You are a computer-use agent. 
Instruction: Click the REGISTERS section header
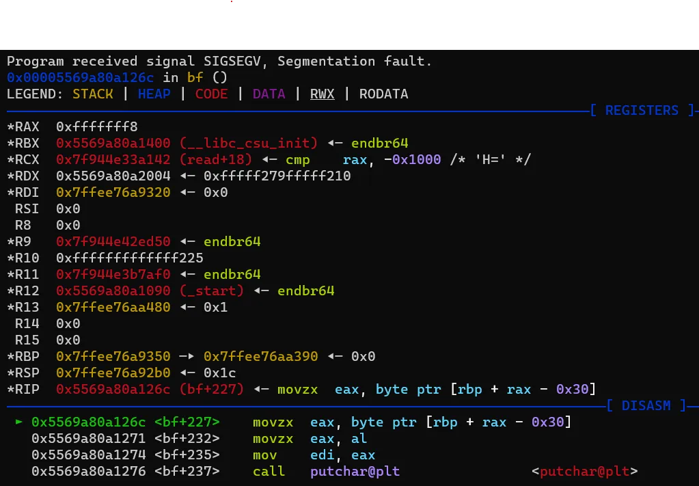pyautogui.click(x=642, y=111)
